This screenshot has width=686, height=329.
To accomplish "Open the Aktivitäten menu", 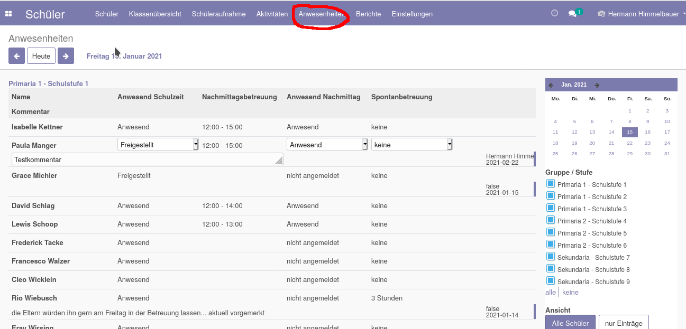I will point(272,14).
